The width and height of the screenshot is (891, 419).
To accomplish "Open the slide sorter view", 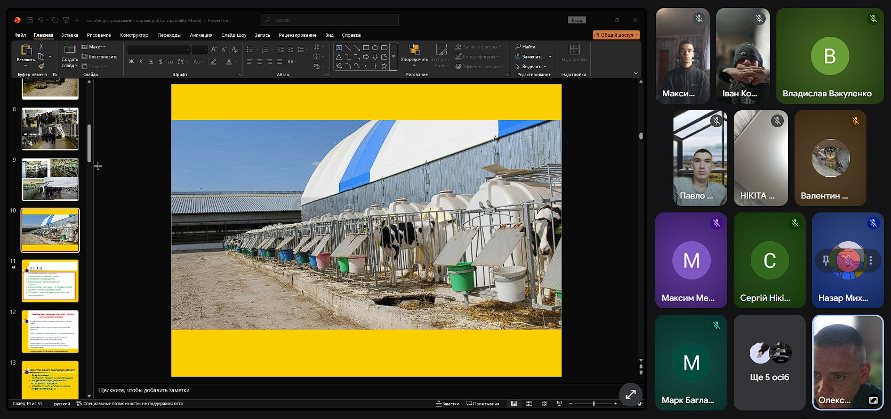I will click(529, 404).
